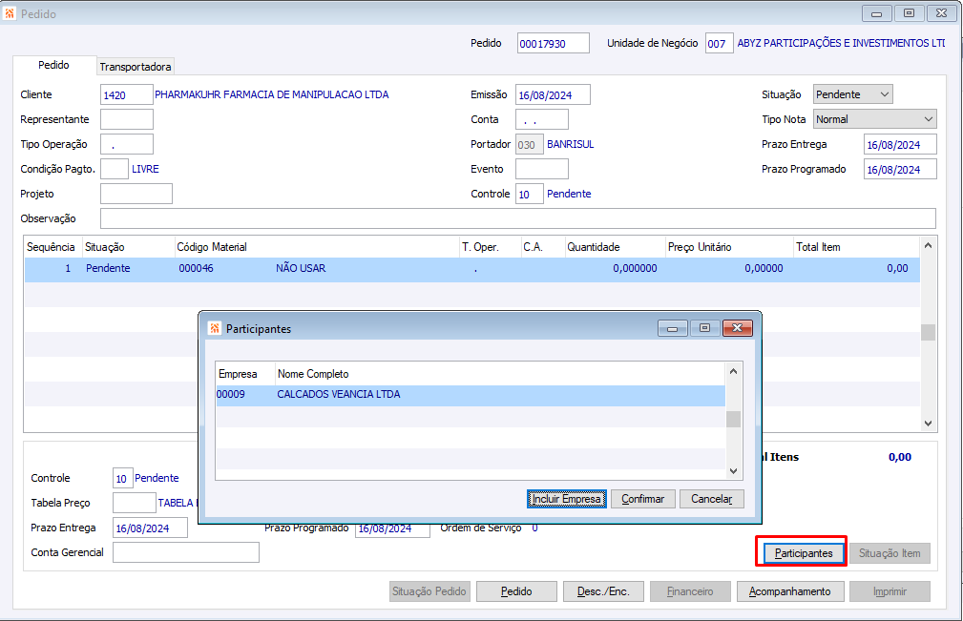Click the Código Material column header
This screenshot has width=963, height=621.
(x=316, y=247)
